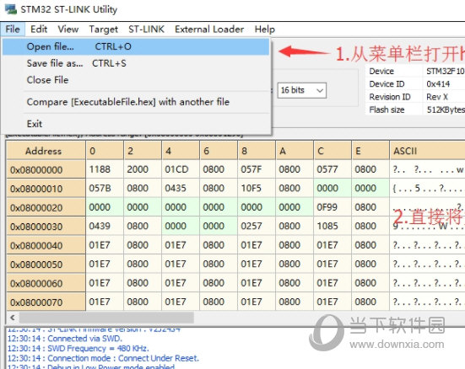Click column header E
Screen dimensions: 465x369
370,151
